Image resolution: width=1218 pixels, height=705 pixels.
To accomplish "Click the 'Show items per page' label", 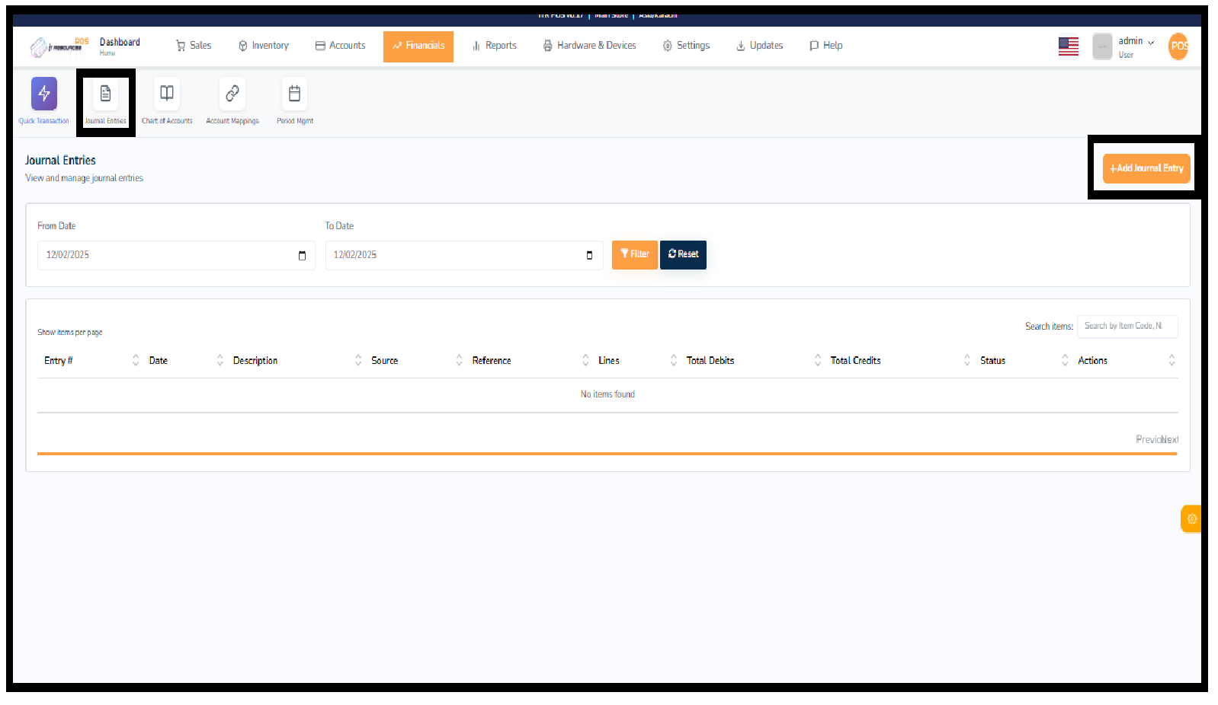I will 70,333.
